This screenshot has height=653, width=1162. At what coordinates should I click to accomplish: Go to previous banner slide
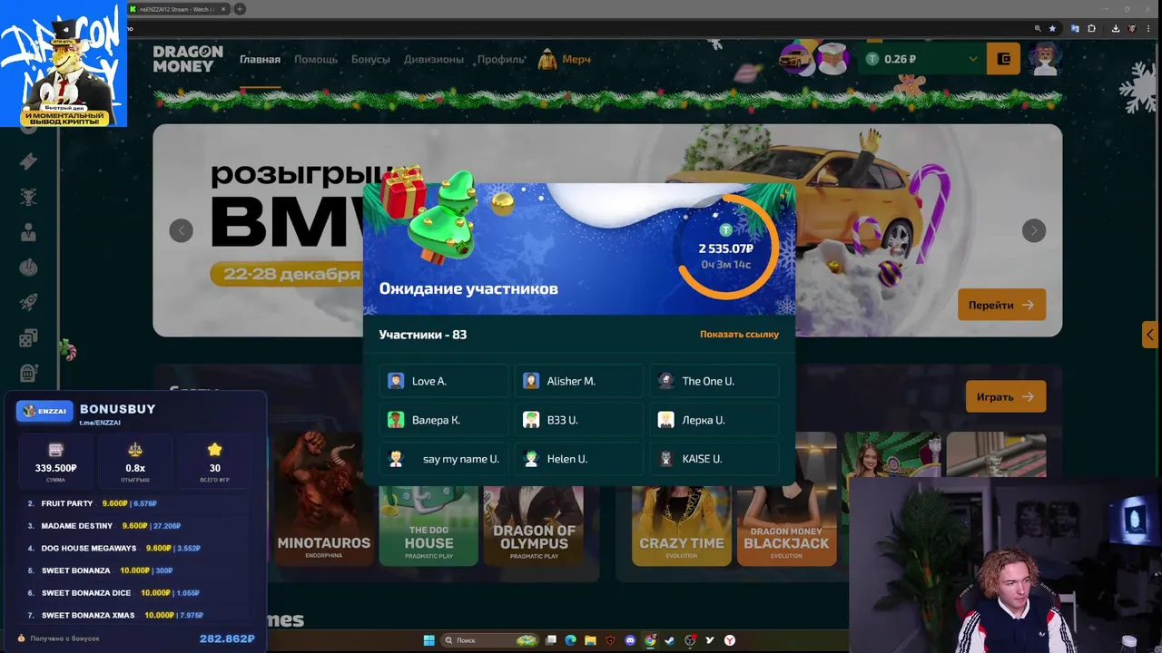point(181,230)
